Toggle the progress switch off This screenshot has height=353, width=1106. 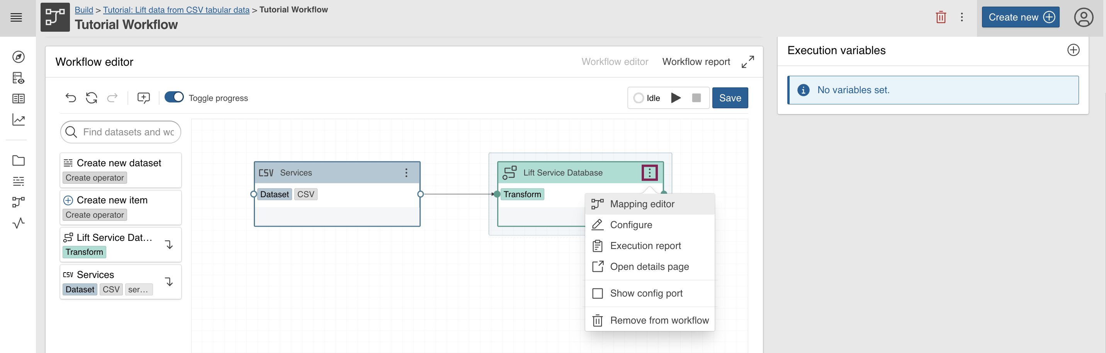coord(174,97)
